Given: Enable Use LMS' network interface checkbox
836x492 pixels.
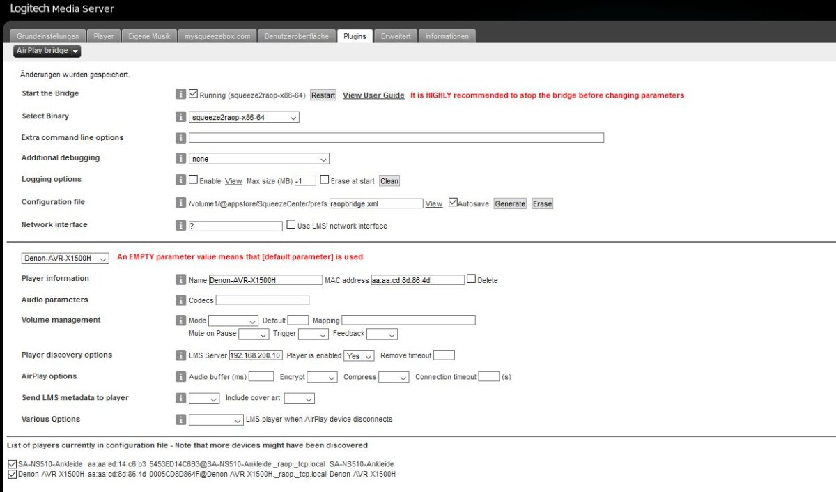Looking at the screenshot, I should tap(291, 225).
